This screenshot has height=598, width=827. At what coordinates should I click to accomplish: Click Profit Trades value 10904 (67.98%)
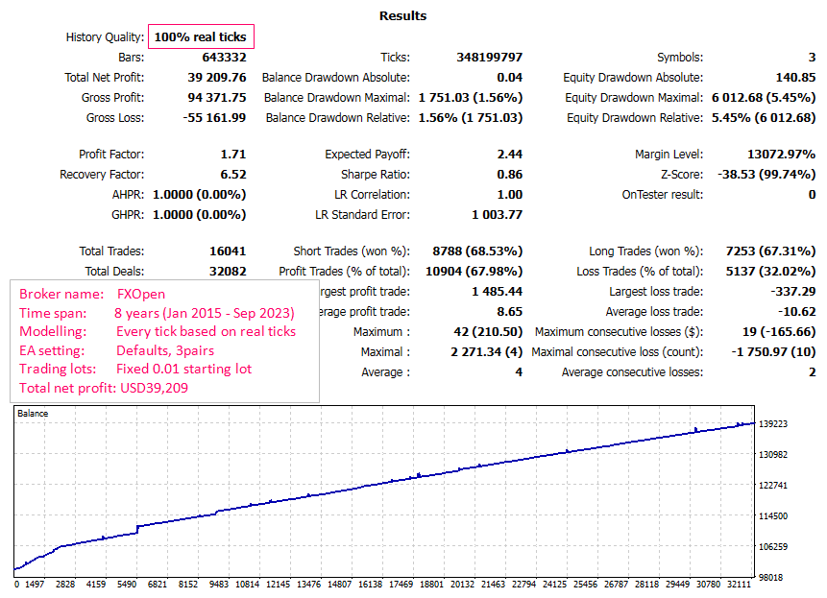coord(474,272)
